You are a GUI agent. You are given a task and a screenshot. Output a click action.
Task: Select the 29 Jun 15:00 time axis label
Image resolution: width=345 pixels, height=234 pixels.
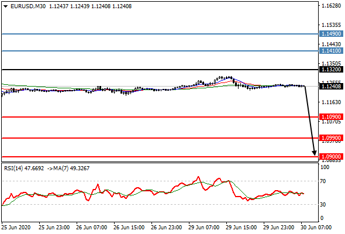point(241,227)
